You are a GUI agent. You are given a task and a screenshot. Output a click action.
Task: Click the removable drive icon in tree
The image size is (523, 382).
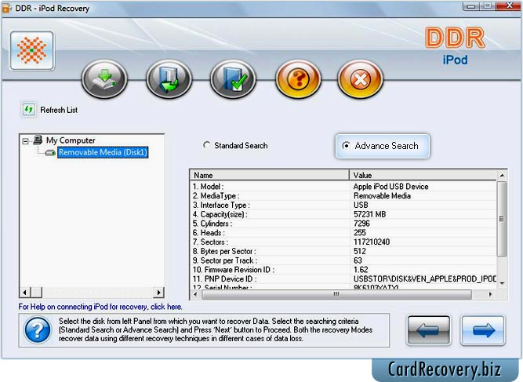pyautogui.click(x=50, y=152)
